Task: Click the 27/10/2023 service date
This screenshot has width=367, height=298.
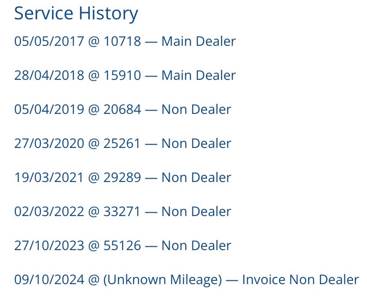Action: 49,246
